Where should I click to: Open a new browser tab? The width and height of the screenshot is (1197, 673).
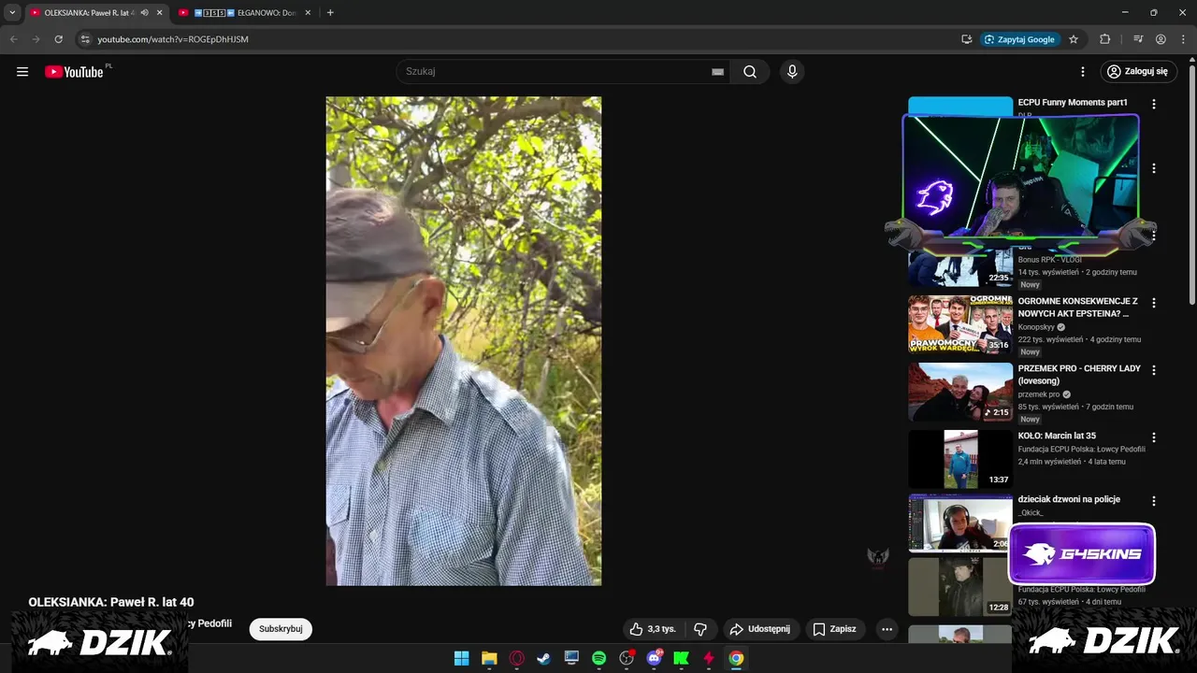coord(330,12)
